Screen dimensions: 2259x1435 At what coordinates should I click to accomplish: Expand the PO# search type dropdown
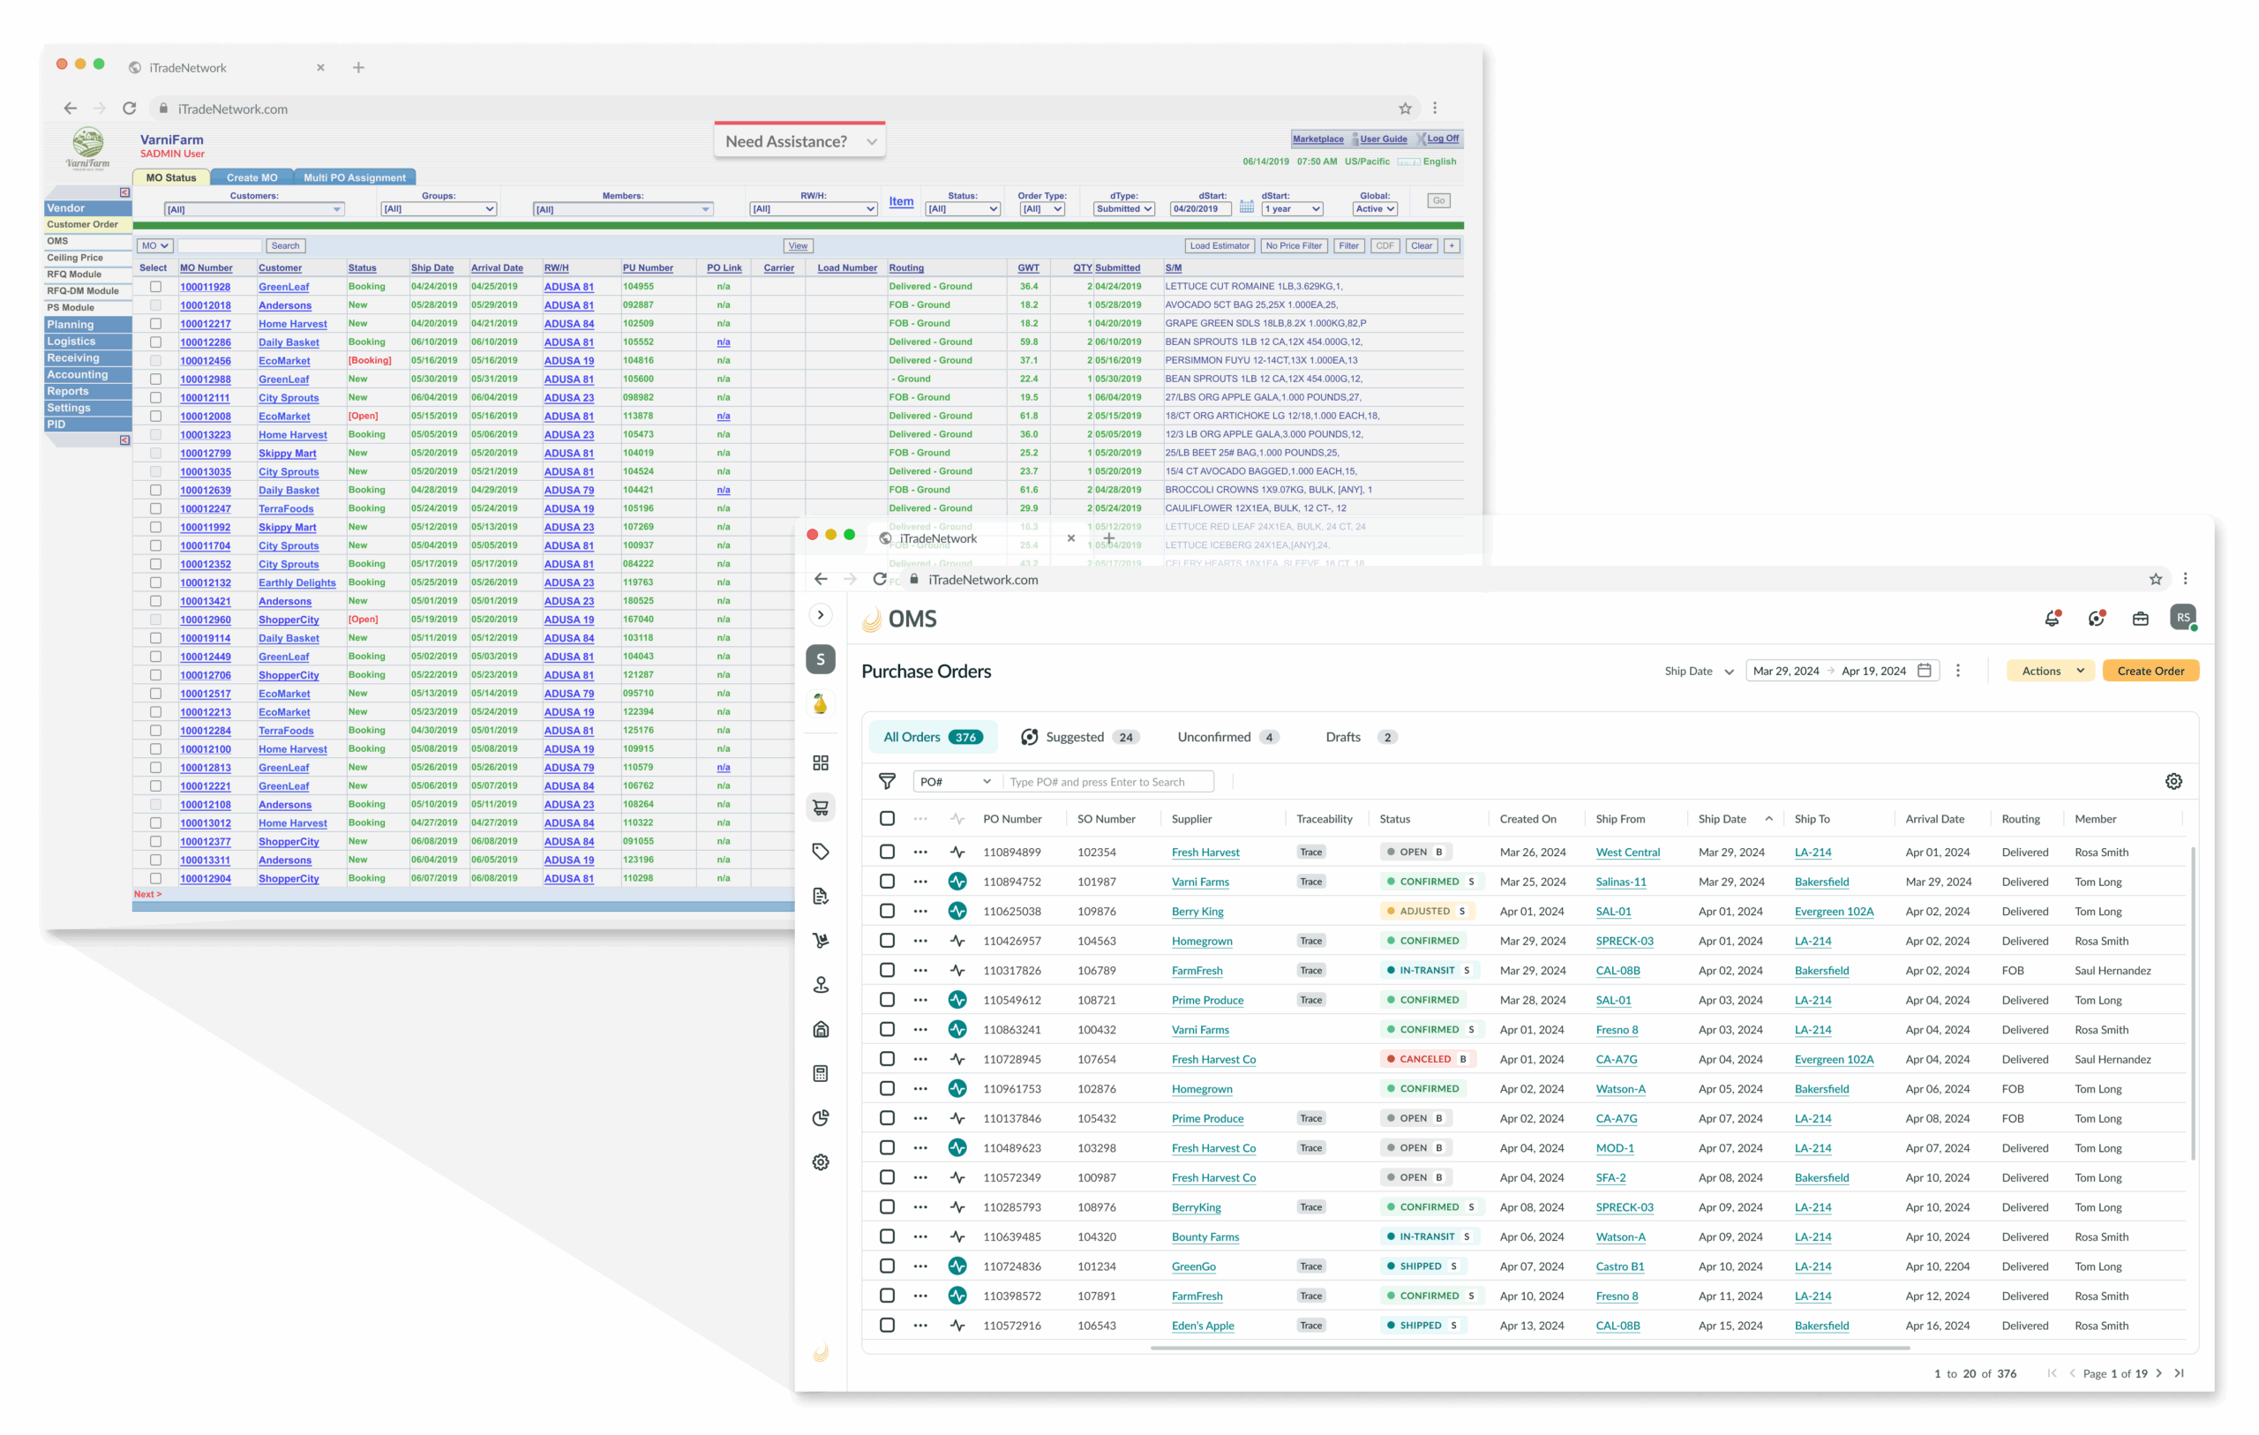955,781
